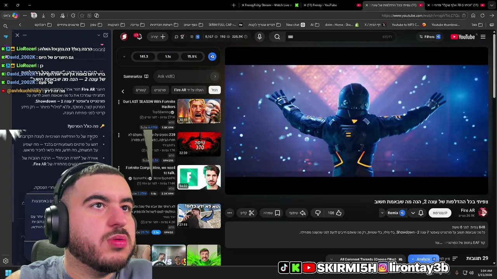Click the magnifier search button

tap(277, 37)
